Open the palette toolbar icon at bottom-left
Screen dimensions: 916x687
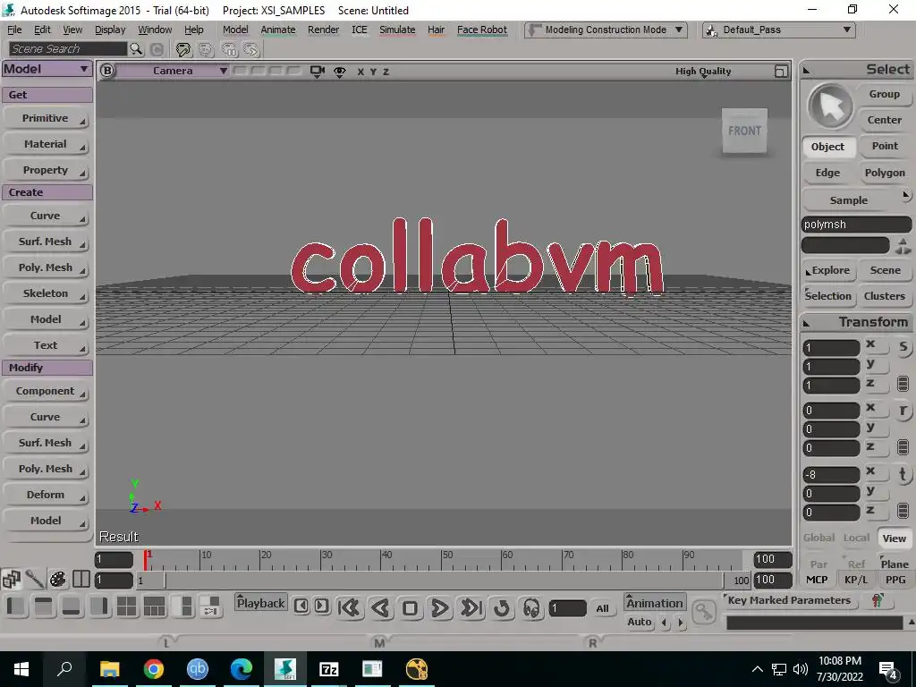pyautogui.click(x=58, y=579)
